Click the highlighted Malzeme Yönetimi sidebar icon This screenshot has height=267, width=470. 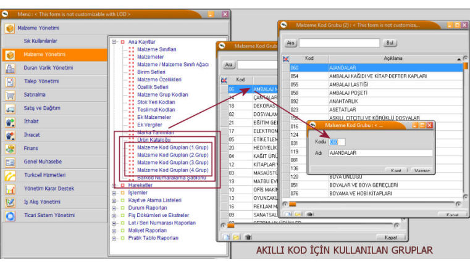[10, 55]
